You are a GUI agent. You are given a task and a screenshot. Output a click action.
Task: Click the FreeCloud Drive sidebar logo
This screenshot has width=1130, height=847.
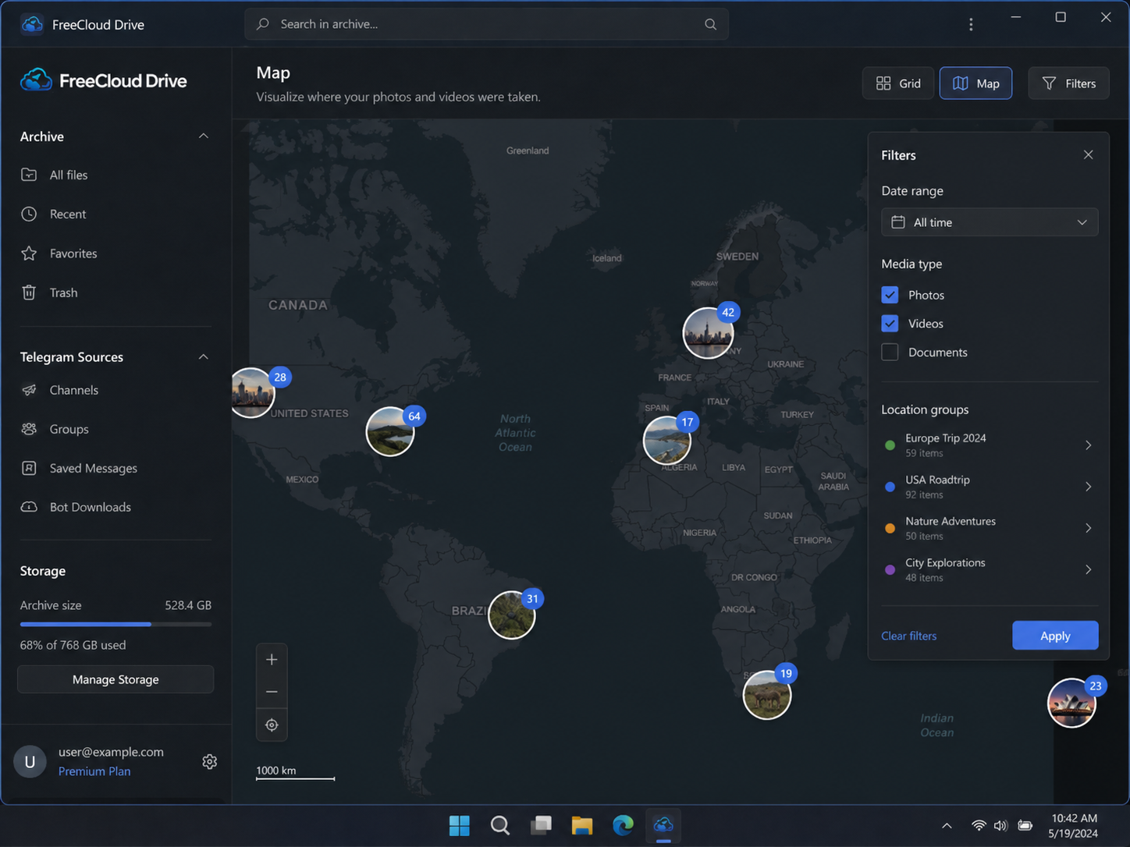click(103, 80)
